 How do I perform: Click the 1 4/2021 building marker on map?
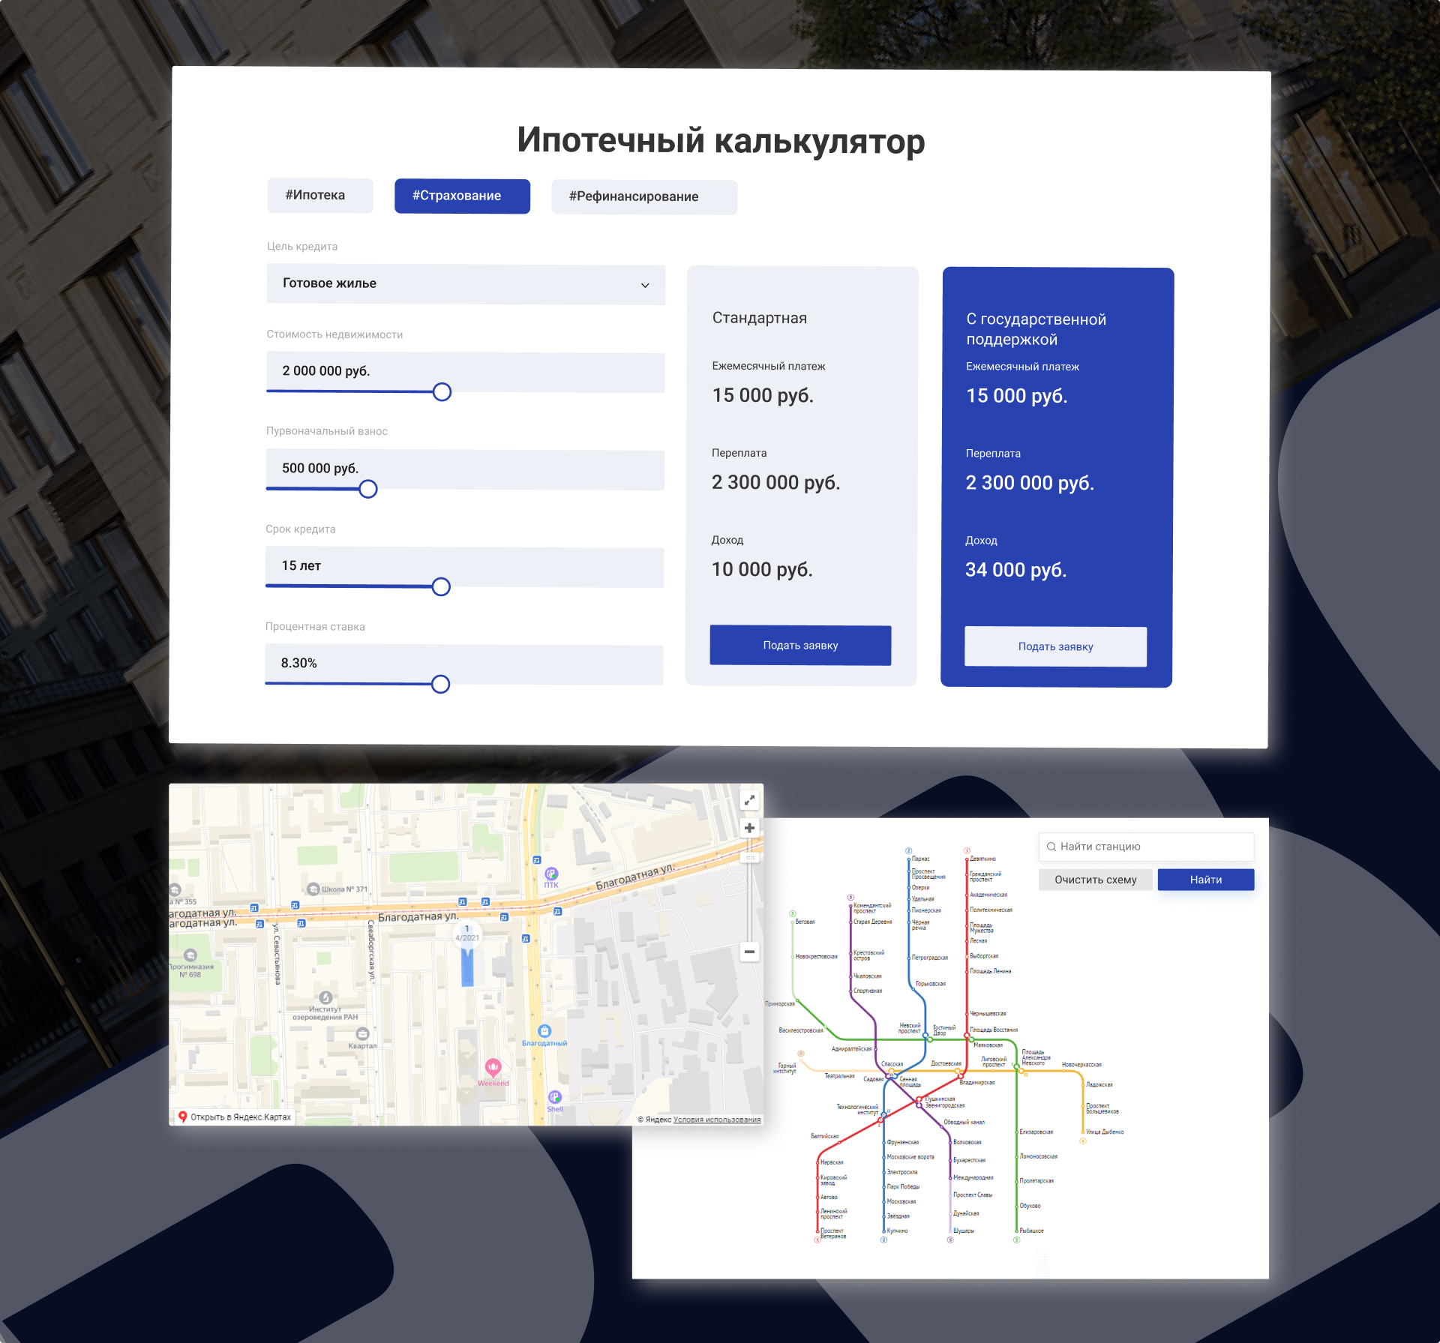click(467, 934)
